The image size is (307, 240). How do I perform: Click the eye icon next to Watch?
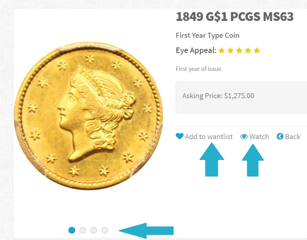[x=244, y=136]
